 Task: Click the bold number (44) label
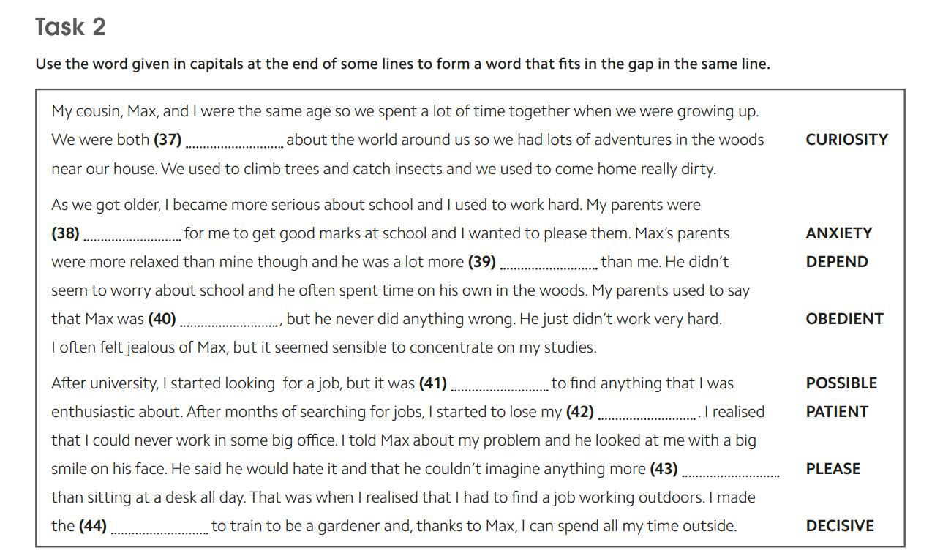click(93, 526)
